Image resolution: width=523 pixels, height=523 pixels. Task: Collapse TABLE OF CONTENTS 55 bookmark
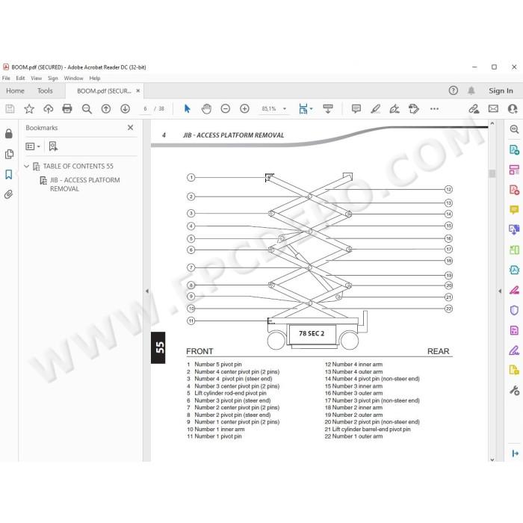point(27,166)
